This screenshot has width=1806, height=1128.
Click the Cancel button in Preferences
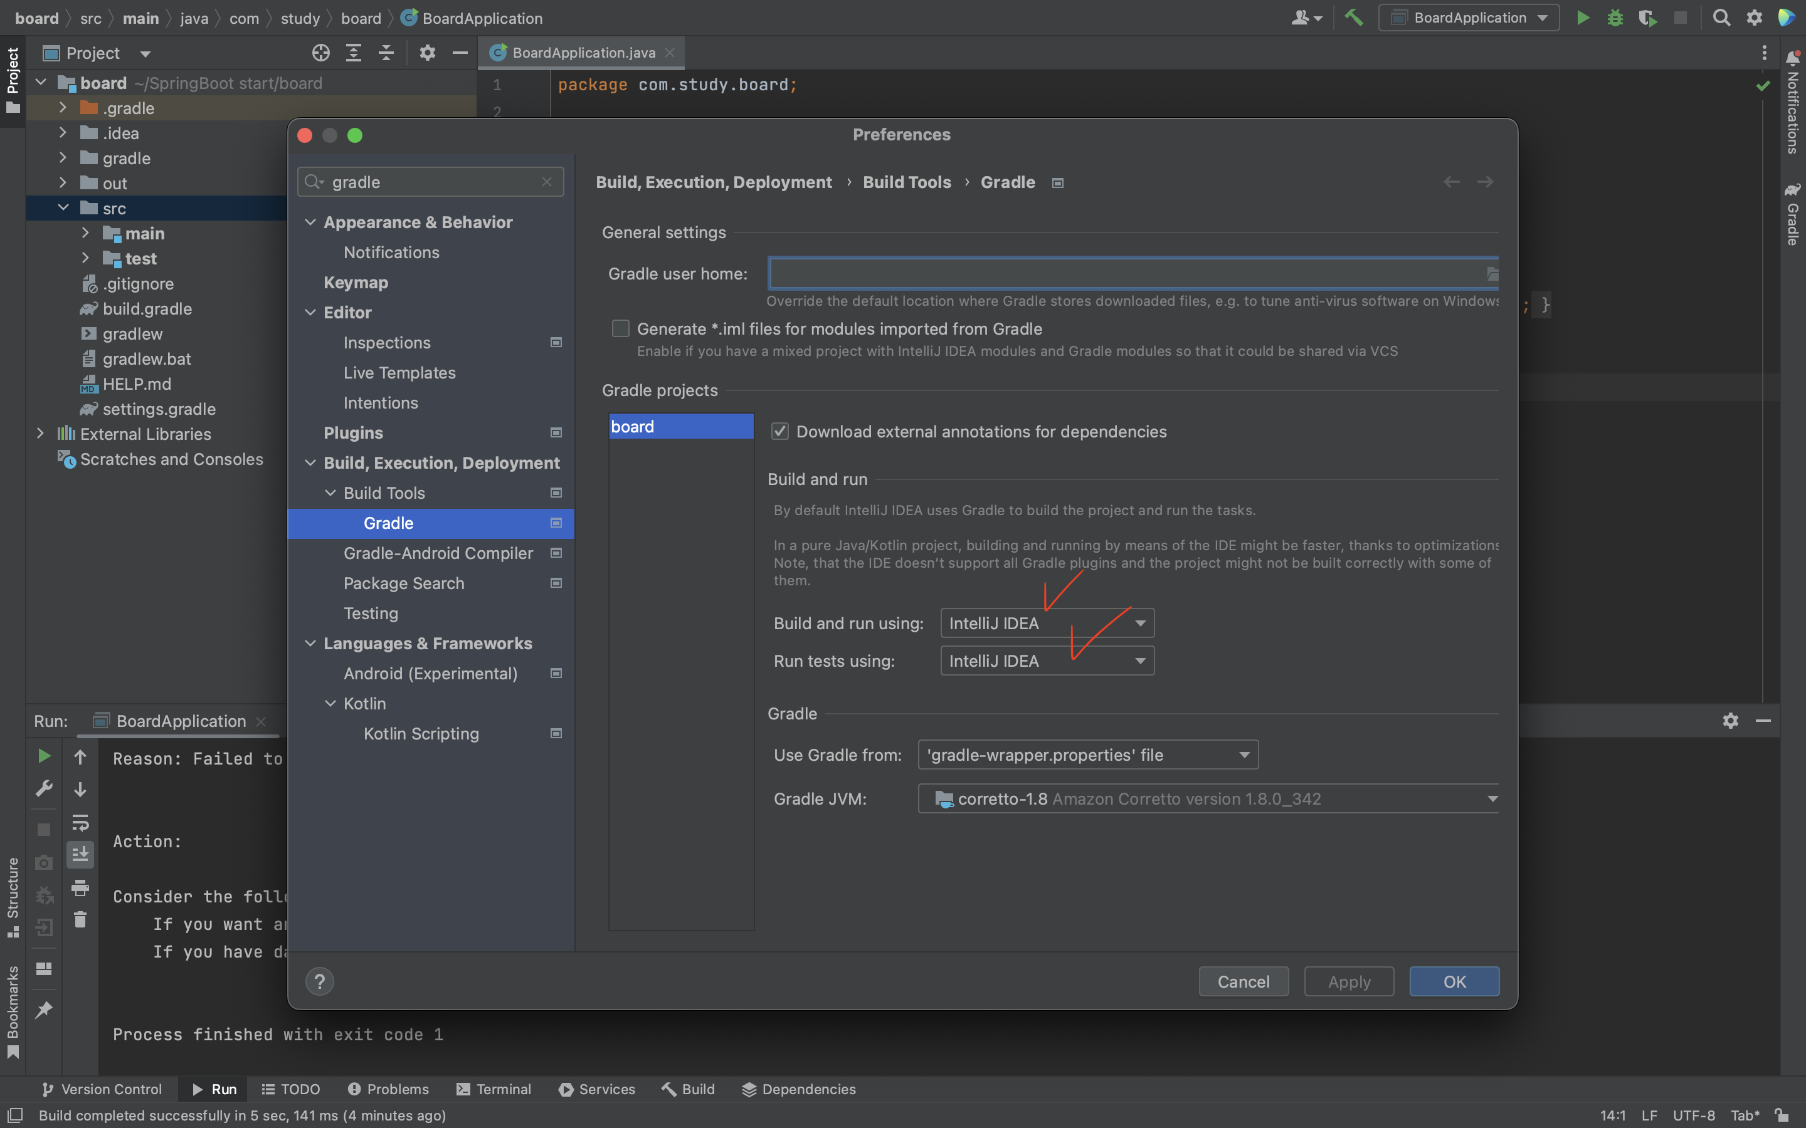pyautogui.click(x=1244, y=982)
